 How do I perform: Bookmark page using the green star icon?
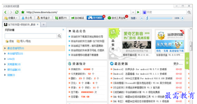pyautogui.click(x=23, y=12)
